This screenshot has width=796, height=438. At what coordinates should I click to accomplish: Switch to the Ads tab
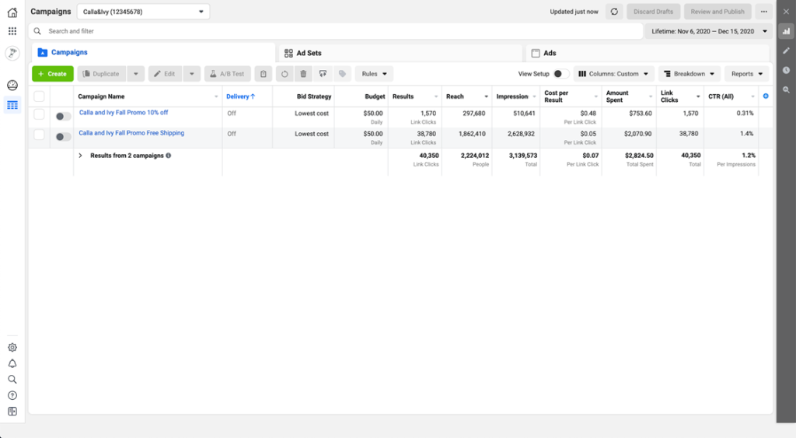tap(648, 53)
